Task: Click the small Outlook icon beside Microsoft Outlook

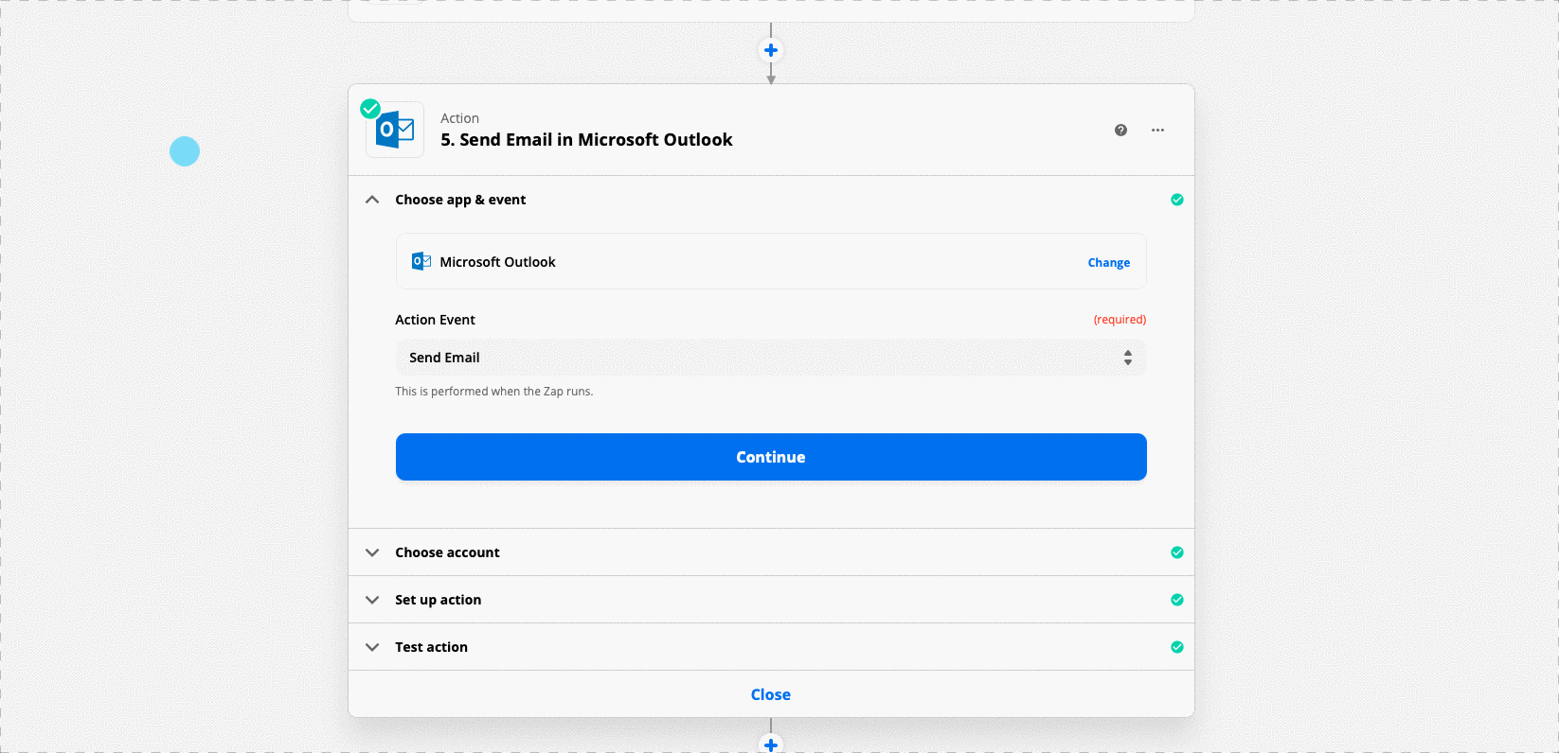Action: [x=421, y=261]
